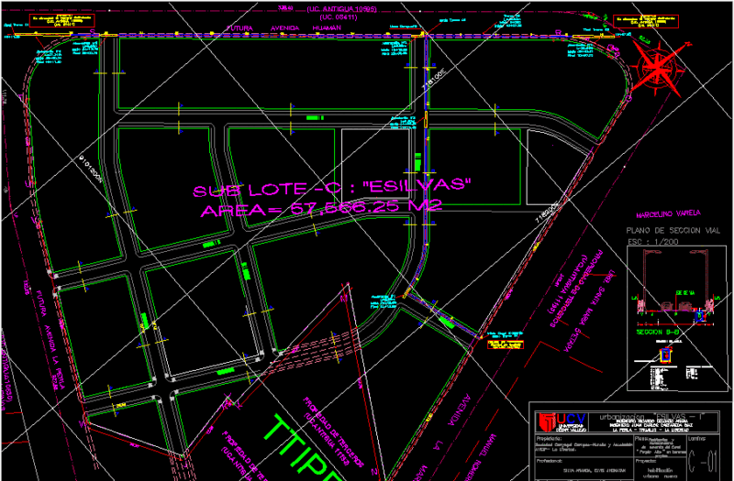Click the "URB. SANTA MARIA 5ta ETAPA" rotated text
This screenshot has height=481, width=734.
click(590, 312)
